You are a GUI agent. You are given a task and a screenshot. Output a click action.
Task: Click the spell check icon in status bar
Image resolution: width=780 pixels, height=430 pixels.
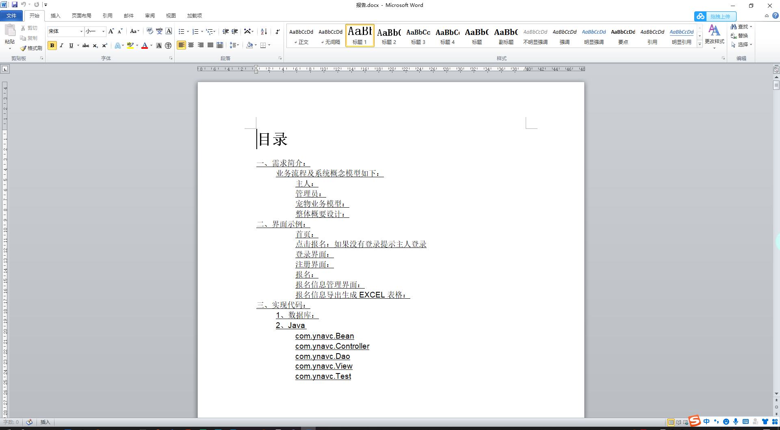pos(29,422)
